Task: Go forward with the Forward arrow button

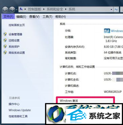Action: pyautogui.click(x=12, y=9)
